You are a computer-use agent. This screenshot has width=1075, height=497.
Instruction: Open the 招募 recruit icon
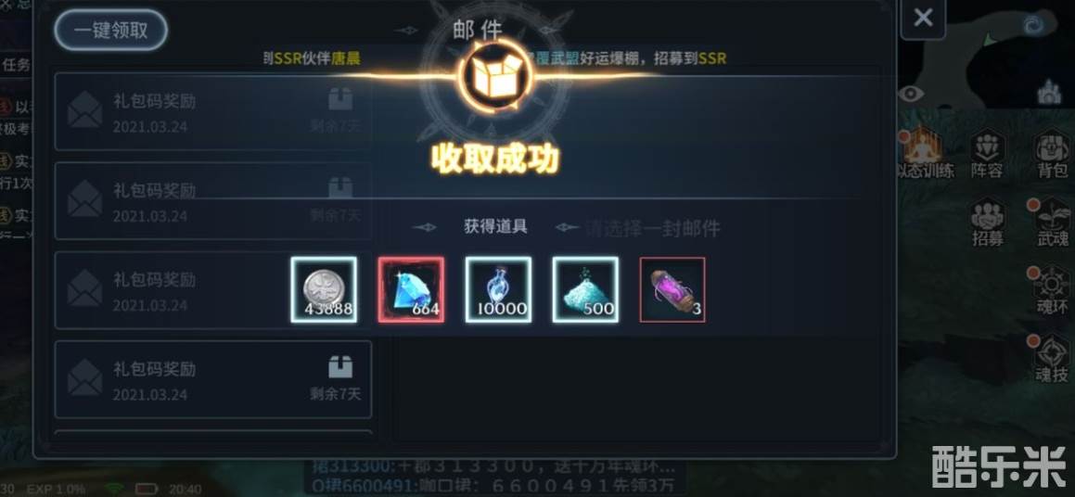pos(988,223)
